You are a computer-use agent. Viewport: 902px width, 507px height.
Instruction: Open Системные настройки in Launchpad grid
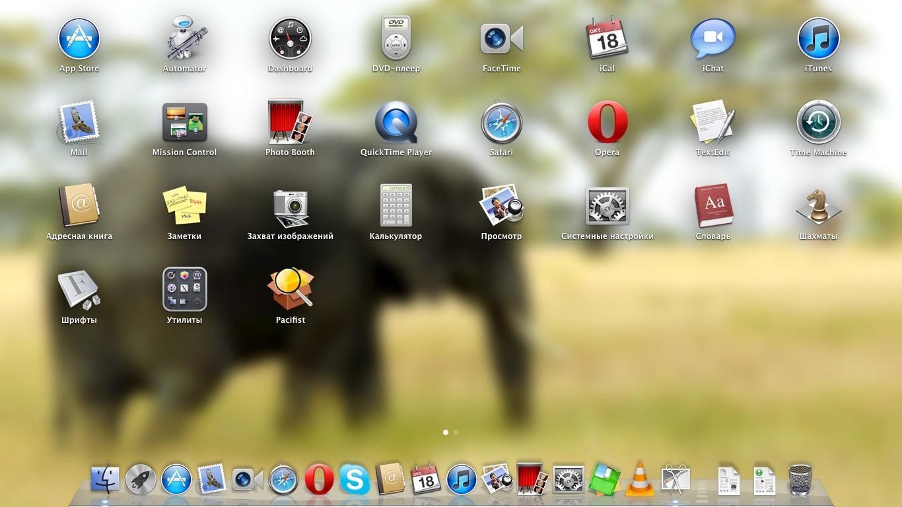coord(607,206)
